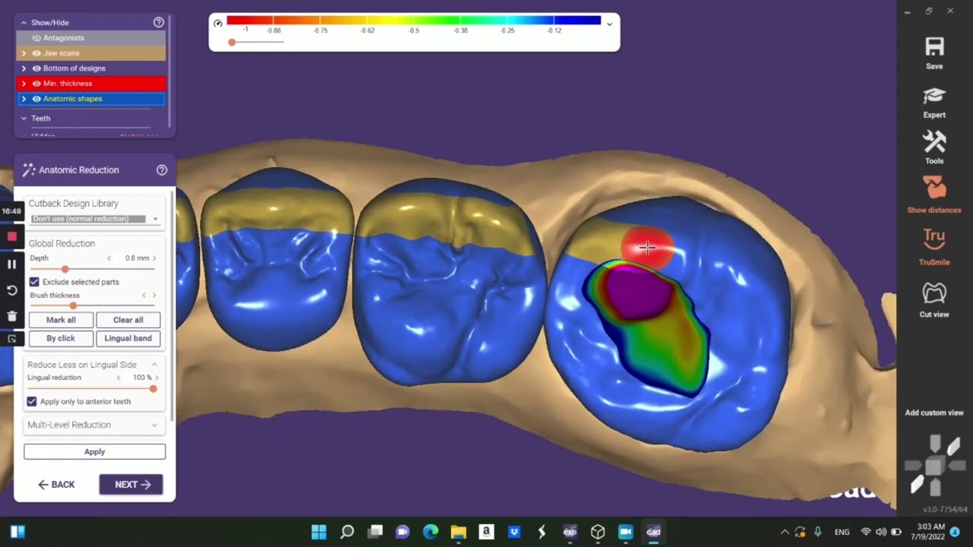Expand Jaw scans group arrow
Image resolution: width=973 pixels, height=547 pixels.
coord(24,53)
